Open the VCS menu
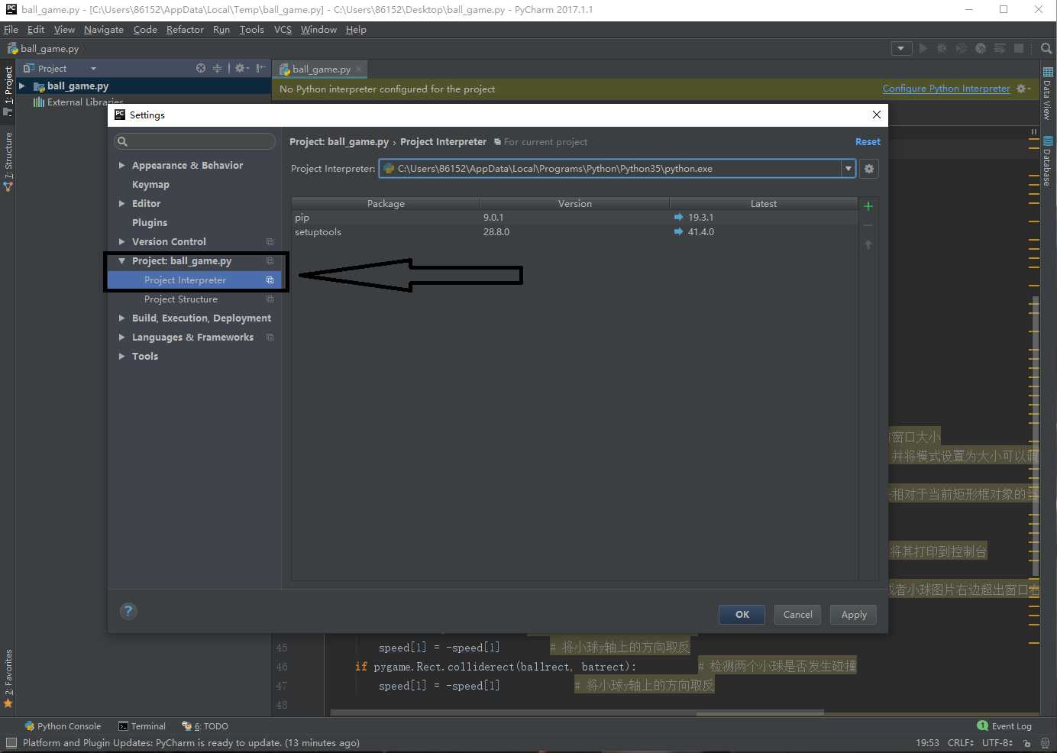1057x753 pixels. tap(283, 30)
